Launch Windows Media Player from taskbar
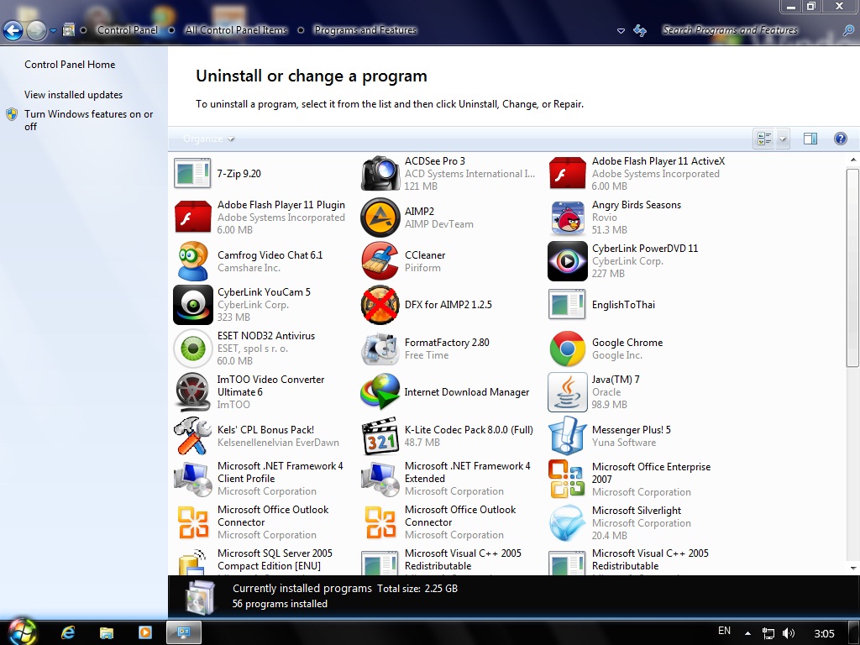Viewport: 860px width, 645px height. 145,633
